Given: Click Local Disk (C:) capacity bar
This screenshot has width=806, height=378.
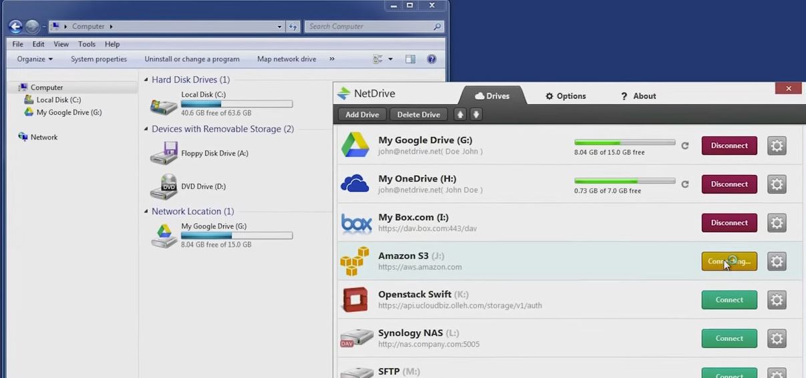Looking at the screenshot, I should [x=237, y=104].
